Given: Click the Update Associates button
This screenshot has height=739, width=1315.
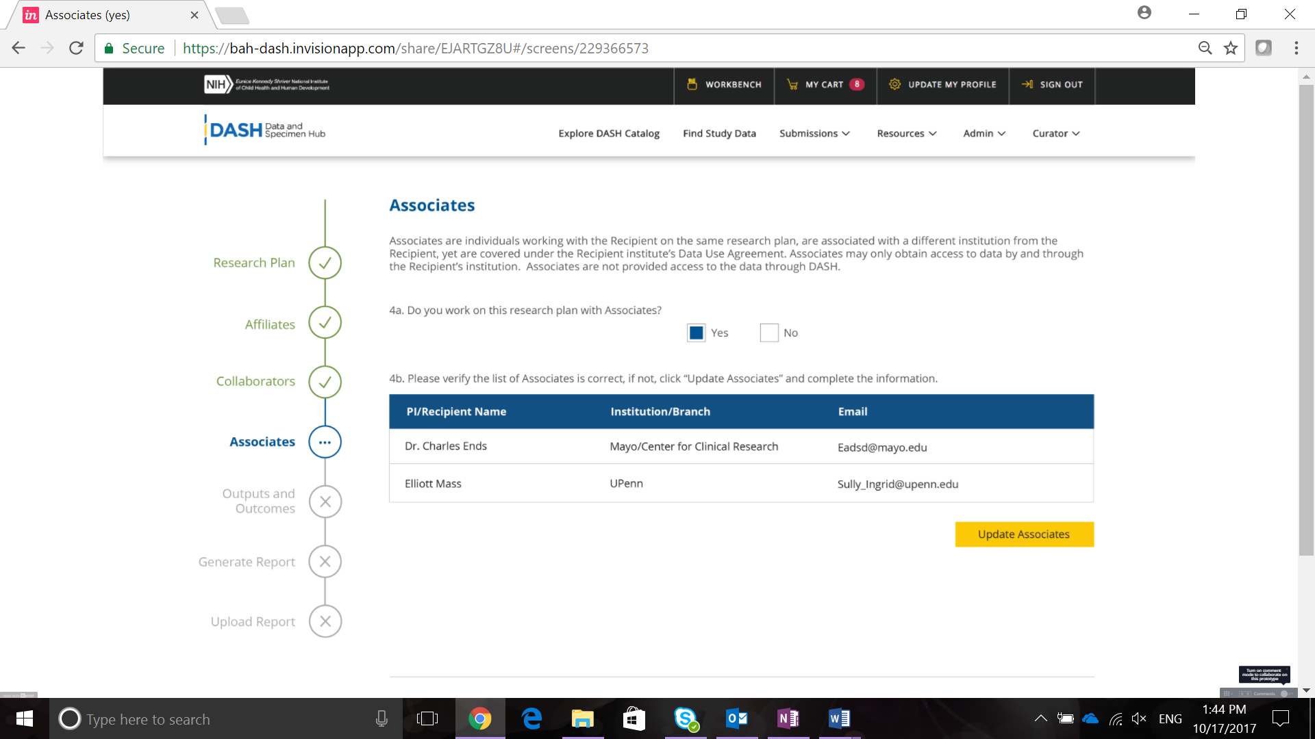Looking at the screenshot, I should pos(1024,534).
